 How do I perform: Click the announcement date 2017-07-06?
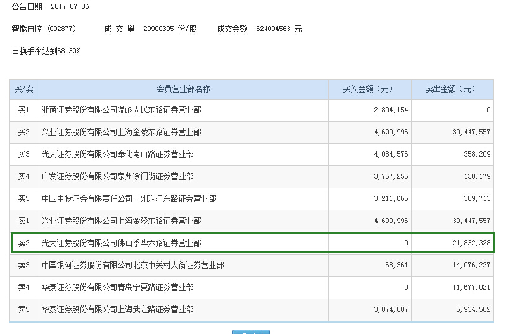pyautogui.click(x=70, y=6)
